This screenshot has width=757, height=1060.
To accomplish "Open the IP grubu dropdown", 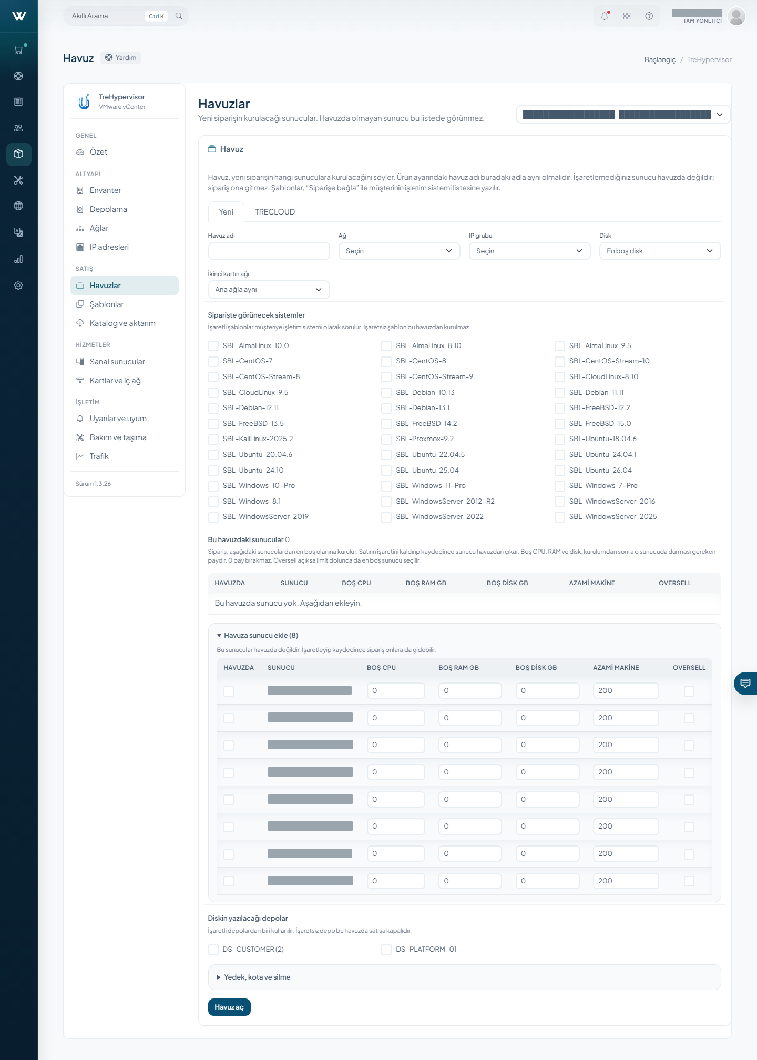I will (x=530, y=251).
